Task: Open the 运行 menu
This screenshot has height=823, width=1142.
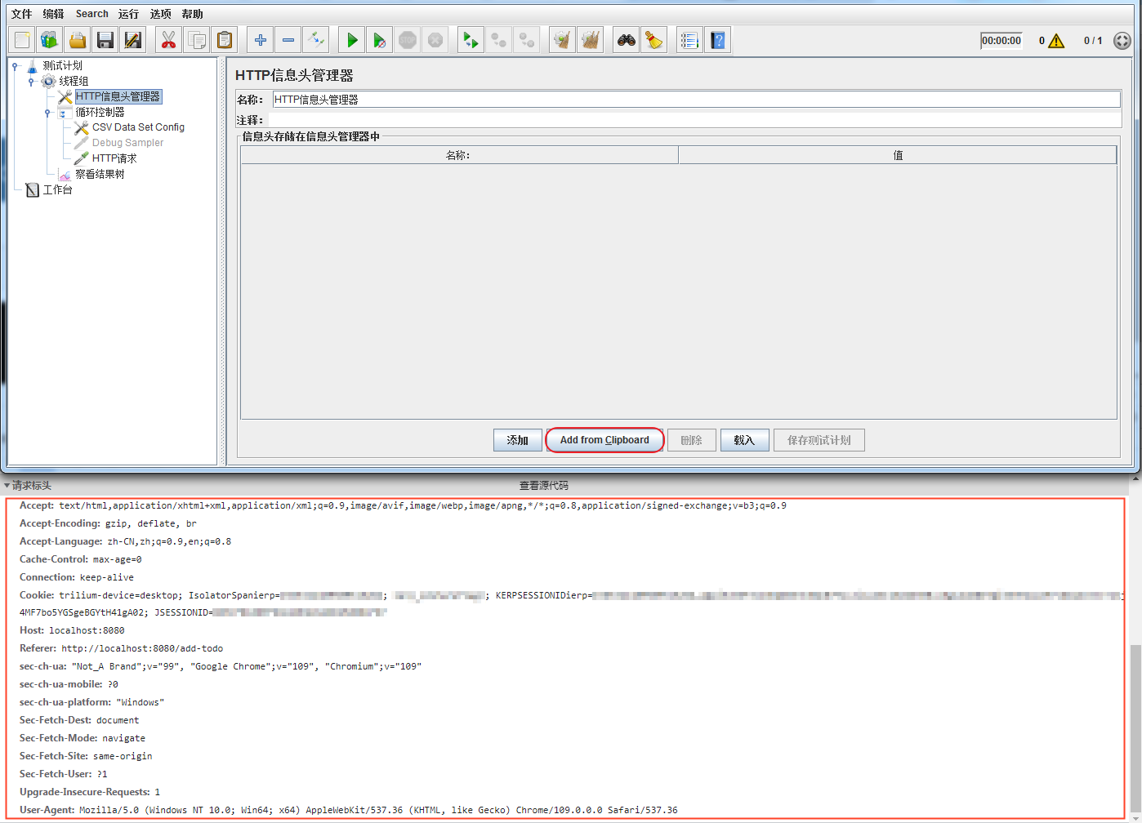Action: coord(128,14)
